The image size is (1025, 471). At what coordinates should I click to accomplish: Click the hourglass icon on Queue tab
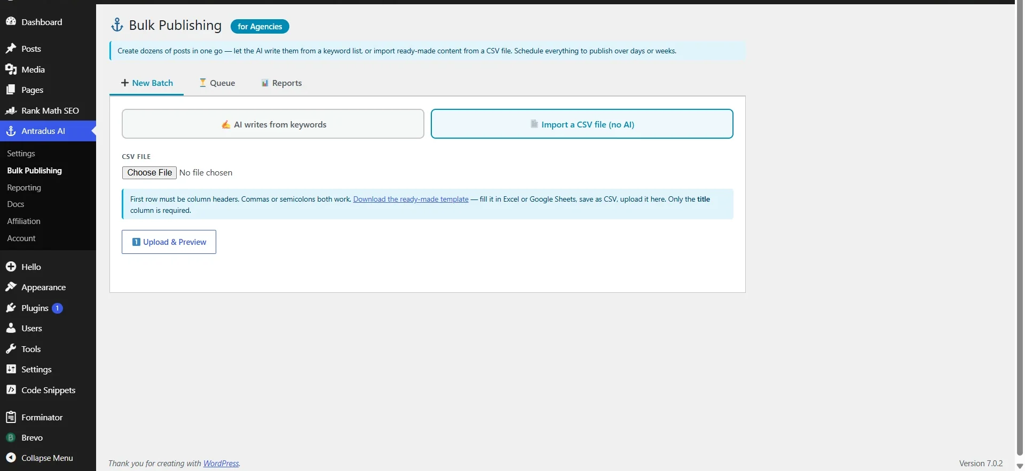[203, 83]
